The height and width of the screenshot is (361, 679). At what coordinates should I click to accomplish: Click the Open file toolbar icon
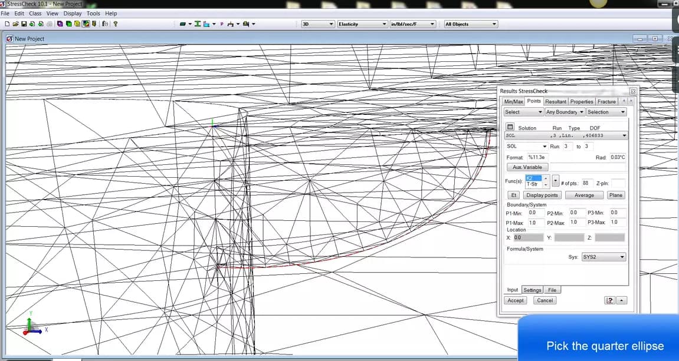(15, 24)
